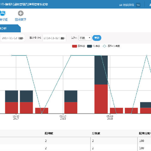Viewport: 151px width, 151px height.
Task: Click the switch-farm arrows icon in header
Action: [x=121, y=5]
